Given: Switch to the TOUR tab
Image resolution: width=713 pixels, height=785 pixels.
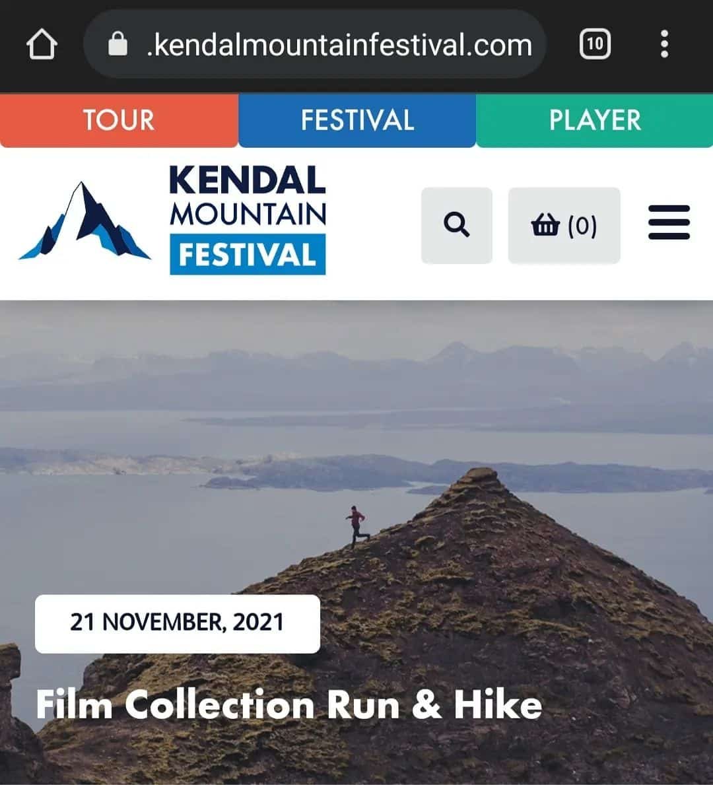Looking at the screenshot, I should click(x=119, y=120).
